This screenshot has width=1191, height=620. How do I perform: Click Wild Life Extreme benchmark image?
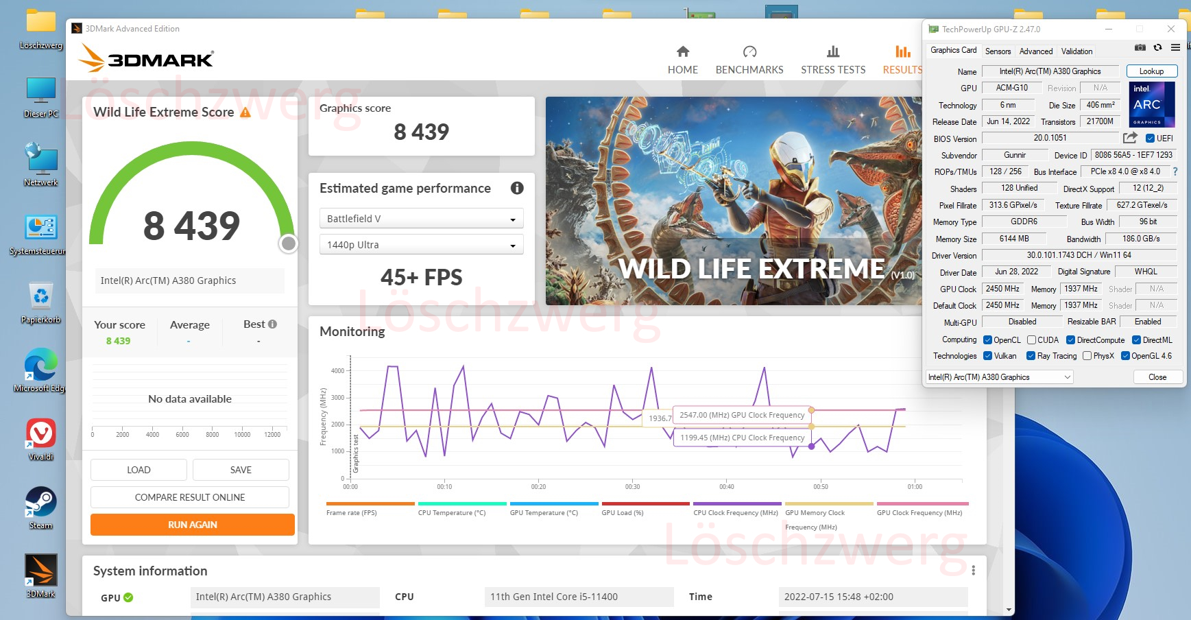[734, 201]
